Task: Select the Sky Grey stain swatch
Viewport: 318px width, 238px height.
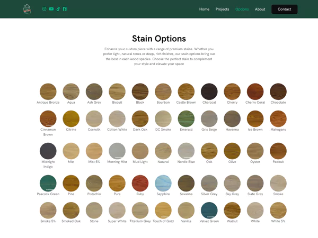Action: pyautogui.click(x=232, y=183)
